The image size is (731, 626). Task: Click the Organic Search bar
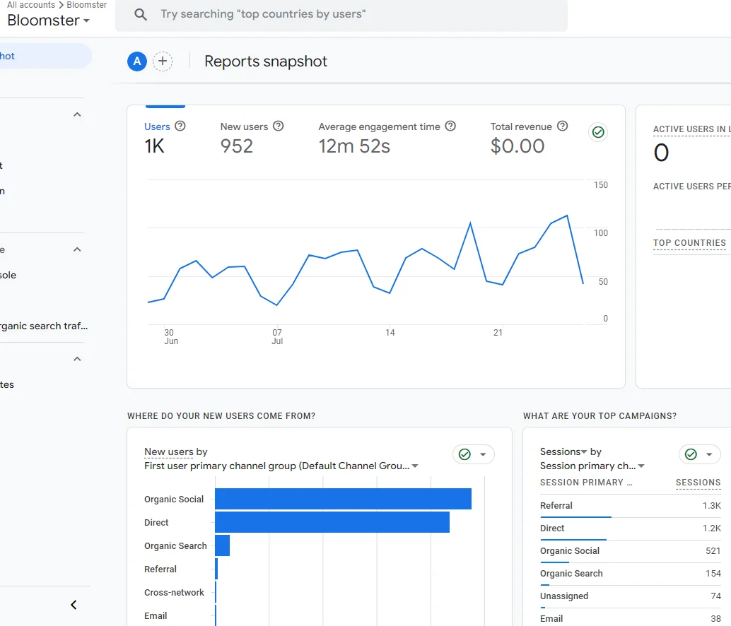tap(223, 545)
